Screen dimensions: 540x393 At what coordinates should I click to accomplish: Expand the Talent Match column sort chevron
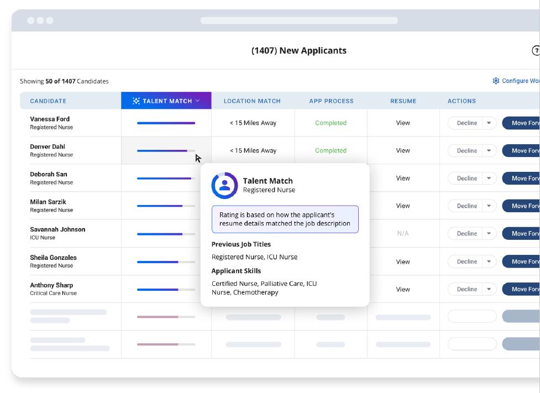pos(197,101)
